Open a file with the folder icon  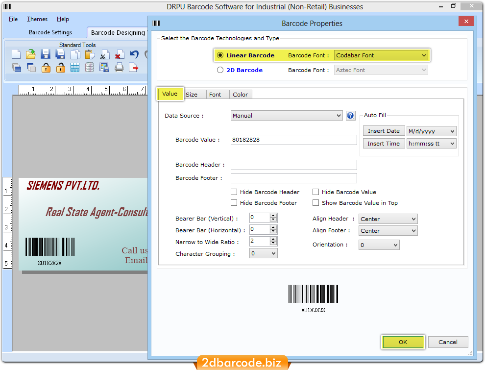coord(31,54)
